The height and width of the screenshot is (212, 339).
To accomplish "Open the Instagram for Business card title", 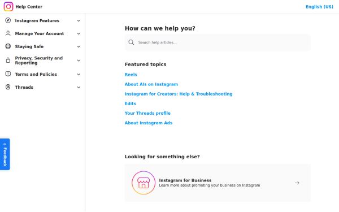I will [x=185, y=180].
